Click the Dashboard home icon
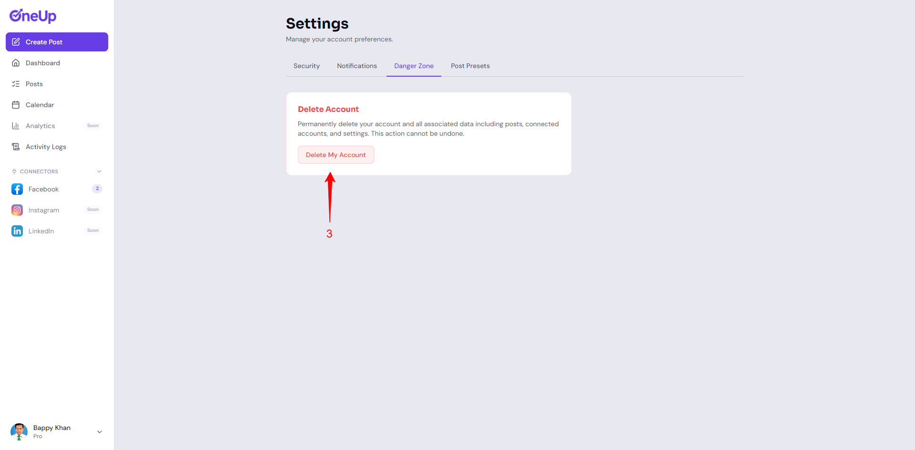Screen dimensions: 915x450 coord(16,63)
